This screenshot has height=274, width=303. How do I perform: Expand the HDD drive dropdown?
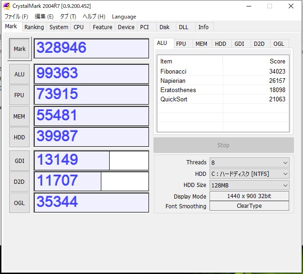249,174
